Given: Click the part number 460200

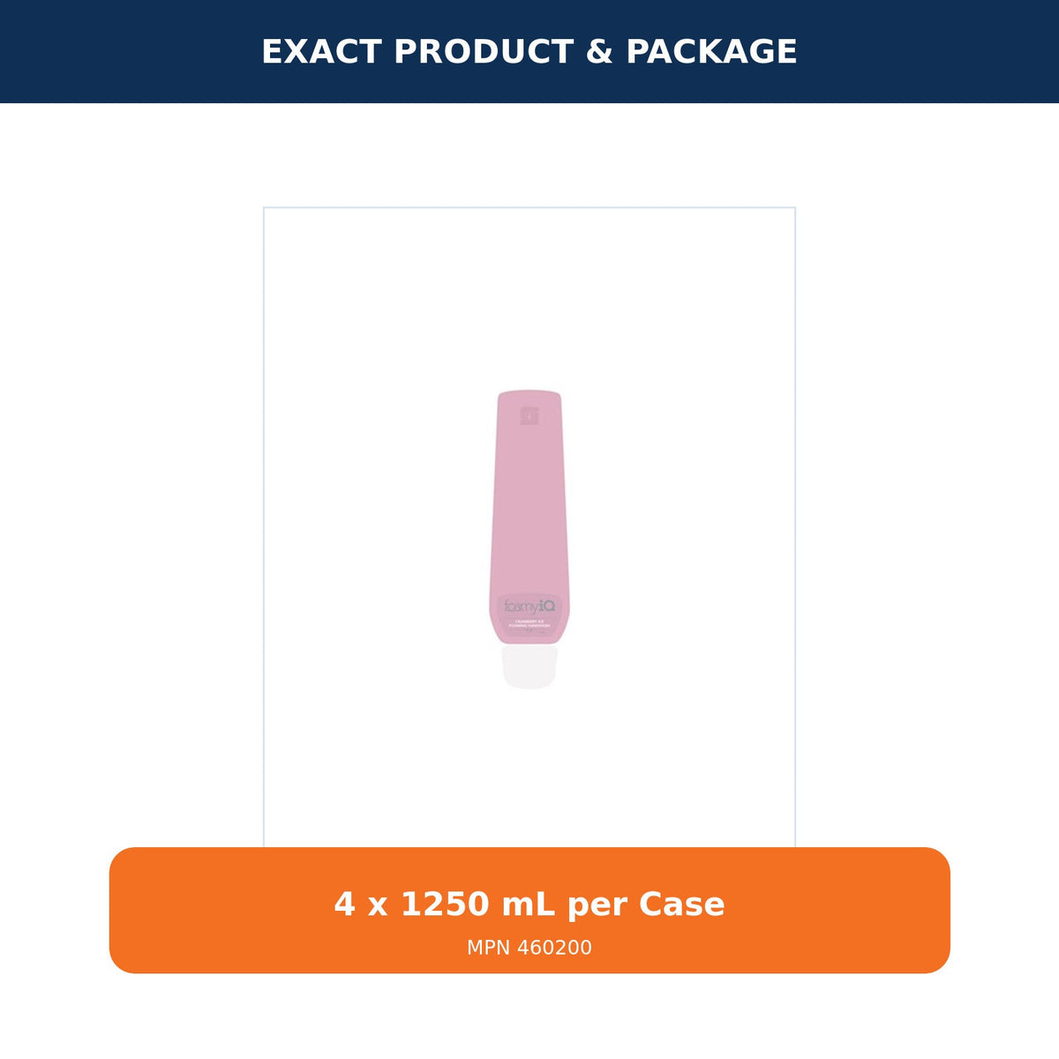Looking at the screenshot, I should point(554,948).
